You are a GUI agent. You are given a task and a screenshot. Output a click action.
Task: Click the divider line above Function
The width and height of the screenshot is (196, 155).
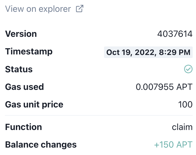point(99,115)
